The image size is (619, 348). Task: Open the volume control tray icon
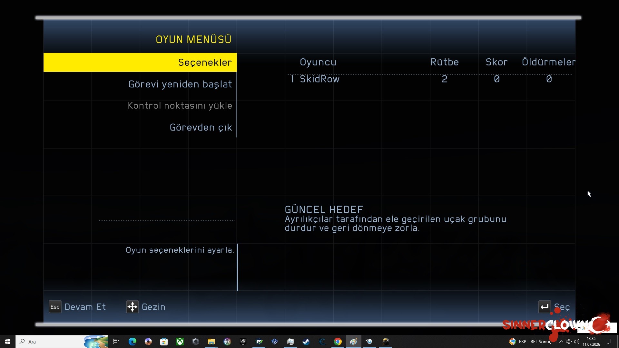577,342
